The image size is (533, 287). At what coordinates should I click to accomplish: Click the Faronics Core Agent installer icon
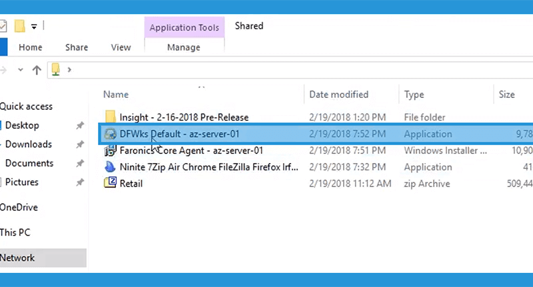pos(110,150)
